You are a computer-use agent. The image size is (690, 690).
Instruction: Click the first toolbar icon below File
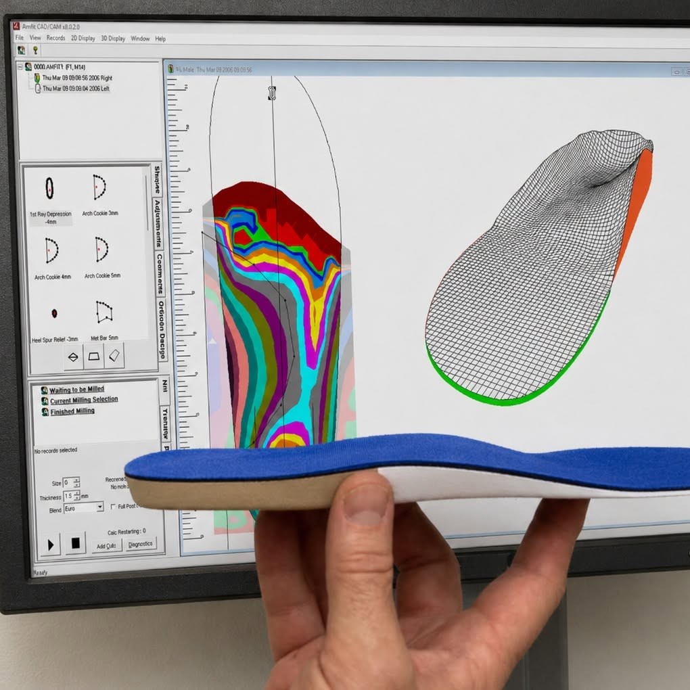(21, 50)
